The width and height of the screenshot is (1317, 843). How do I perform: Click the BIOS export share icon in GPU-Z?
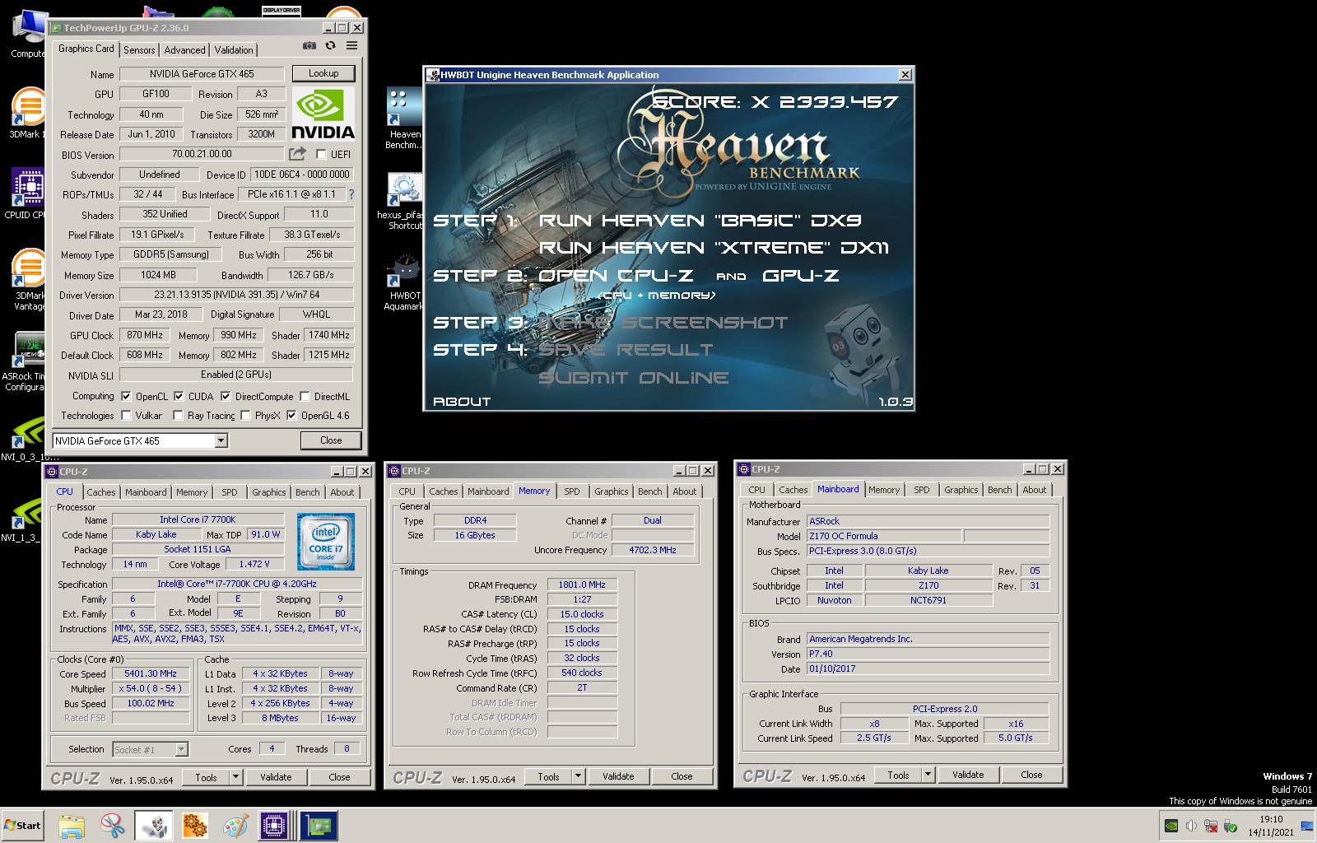click(297, 154)
